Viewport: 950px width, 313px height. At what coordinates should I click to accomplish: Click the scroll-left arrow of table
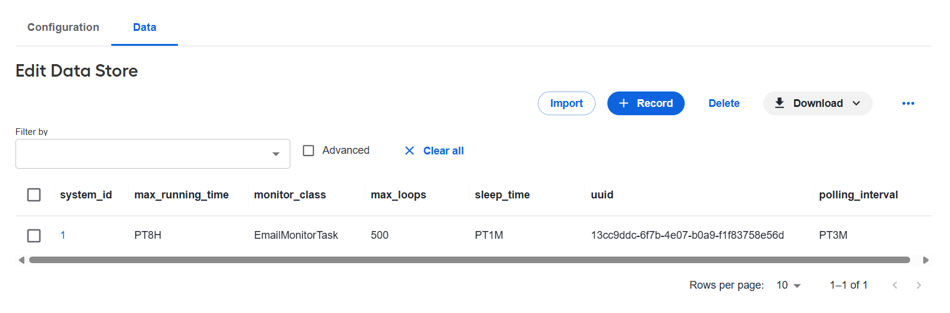pos(21,260)
